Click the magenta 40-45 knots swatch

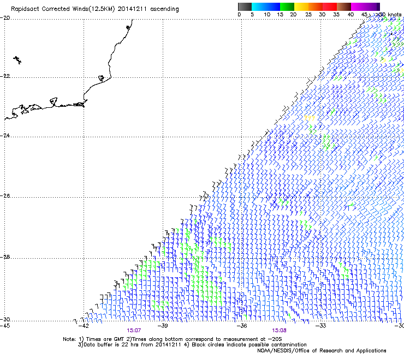358,7
